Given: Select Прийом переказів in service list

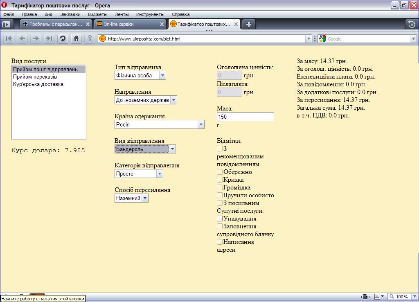Looking at the screenshot, I should click(35, 77).
